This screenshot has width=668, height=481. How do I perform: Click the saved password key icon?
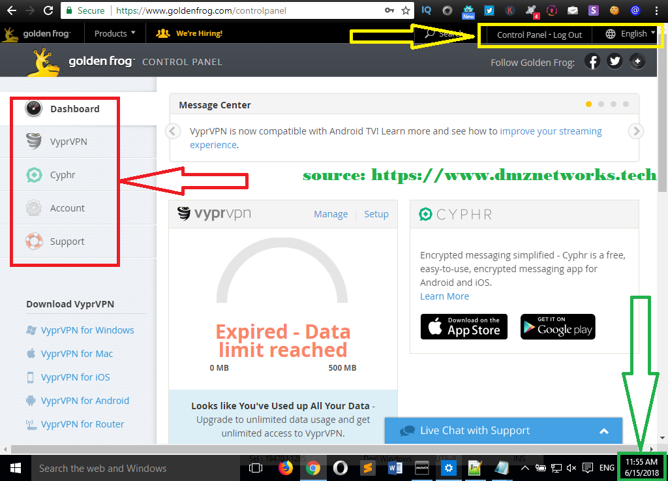pyautogui.click(x=389, y=10)
